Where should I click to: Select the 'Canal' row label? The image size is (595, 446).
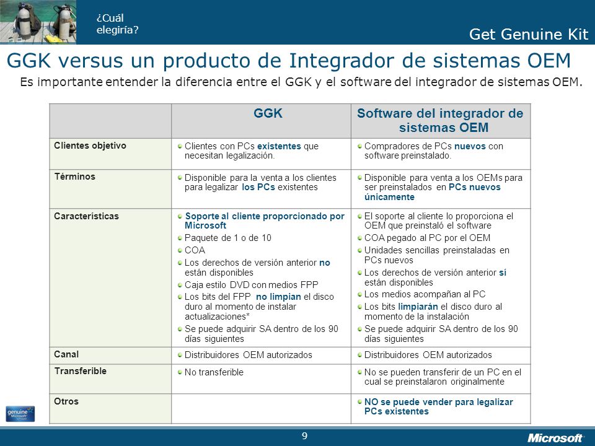click(66, 354)
